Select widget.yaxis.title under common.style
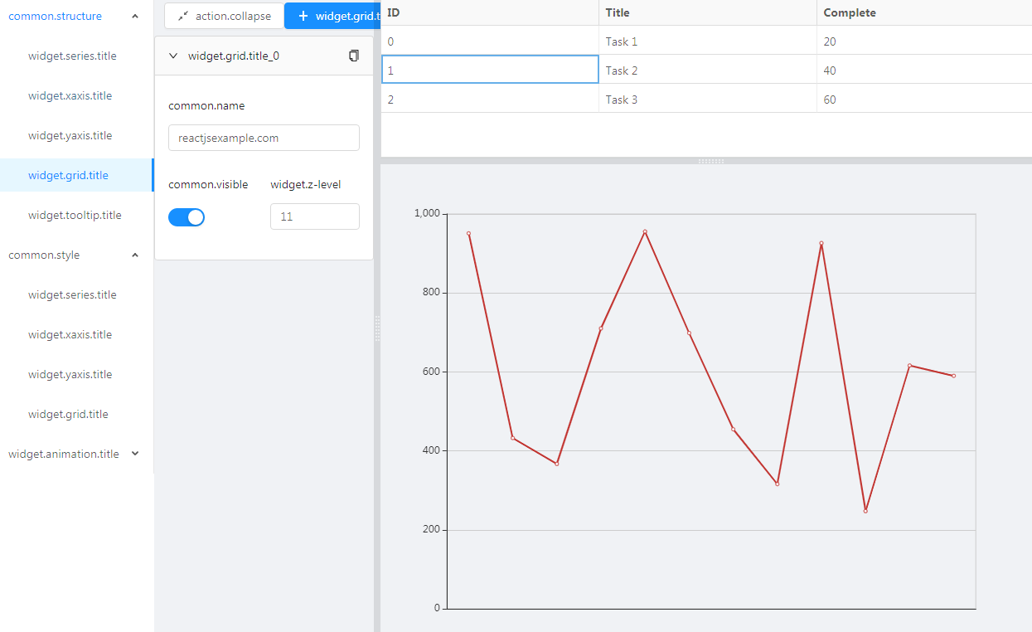Screen dimensions: 1032x632 [x=71, y=374]
